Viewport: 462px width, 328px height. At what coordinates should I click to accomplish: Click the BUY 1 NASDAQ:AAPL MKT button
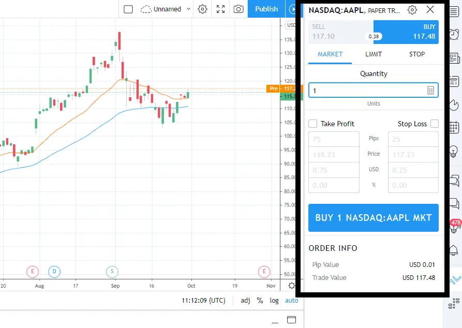tap(373, 217)
